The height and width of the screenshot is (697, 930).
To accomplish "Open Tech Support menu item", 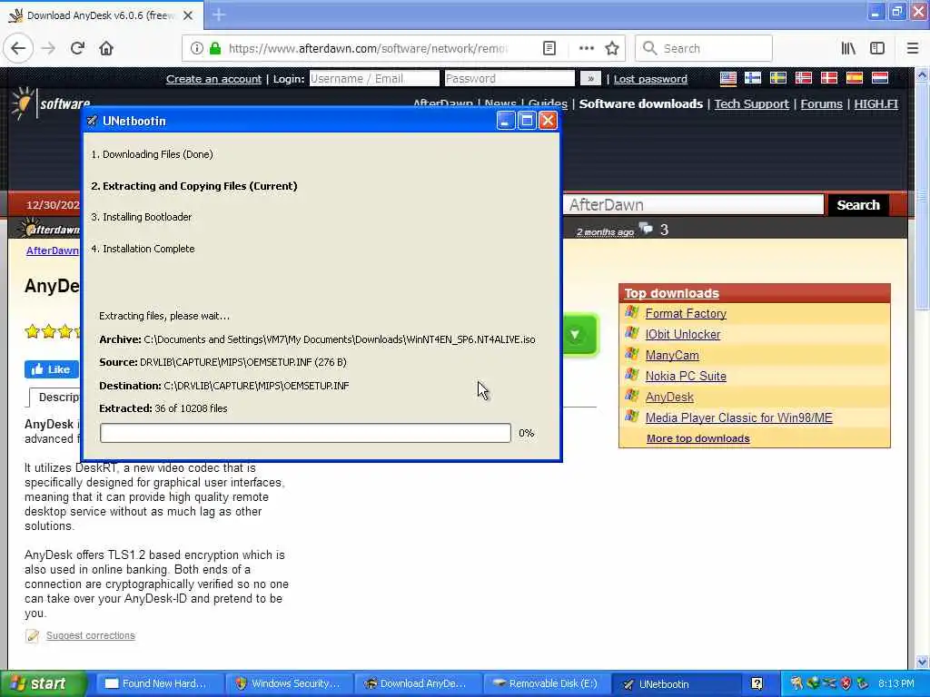I will [x=751, y=103].
